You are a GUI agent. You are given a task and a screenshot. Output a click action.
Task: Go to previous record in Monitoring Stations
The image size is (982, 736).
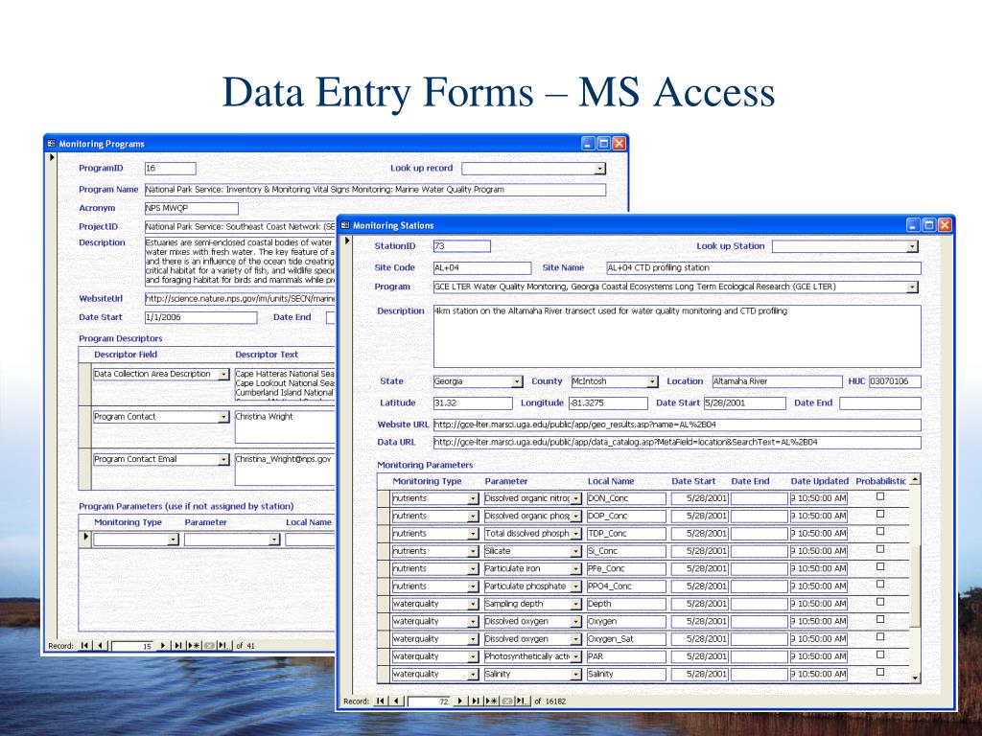[396, 701]
